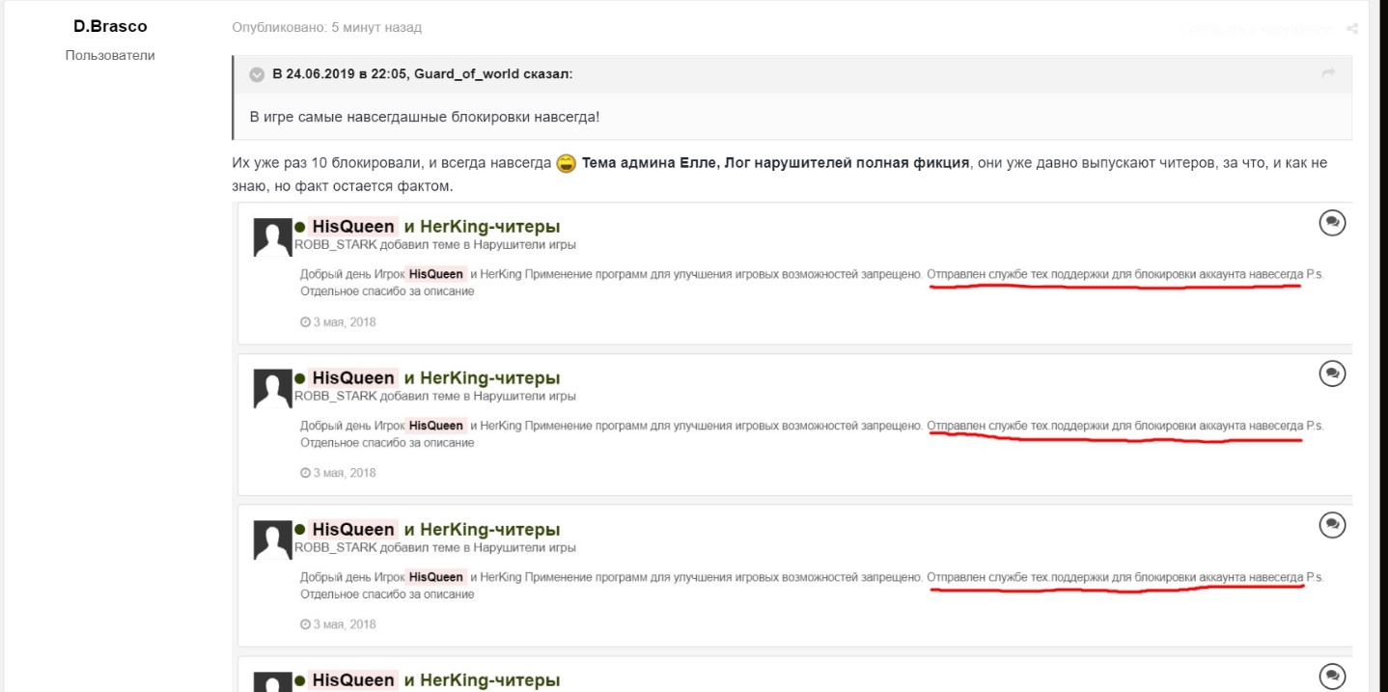The height and width of the screenshot is (692, 1388).
Task: Click the quote's go-to-original-post arrow icon
Action: click(1328, 74)
